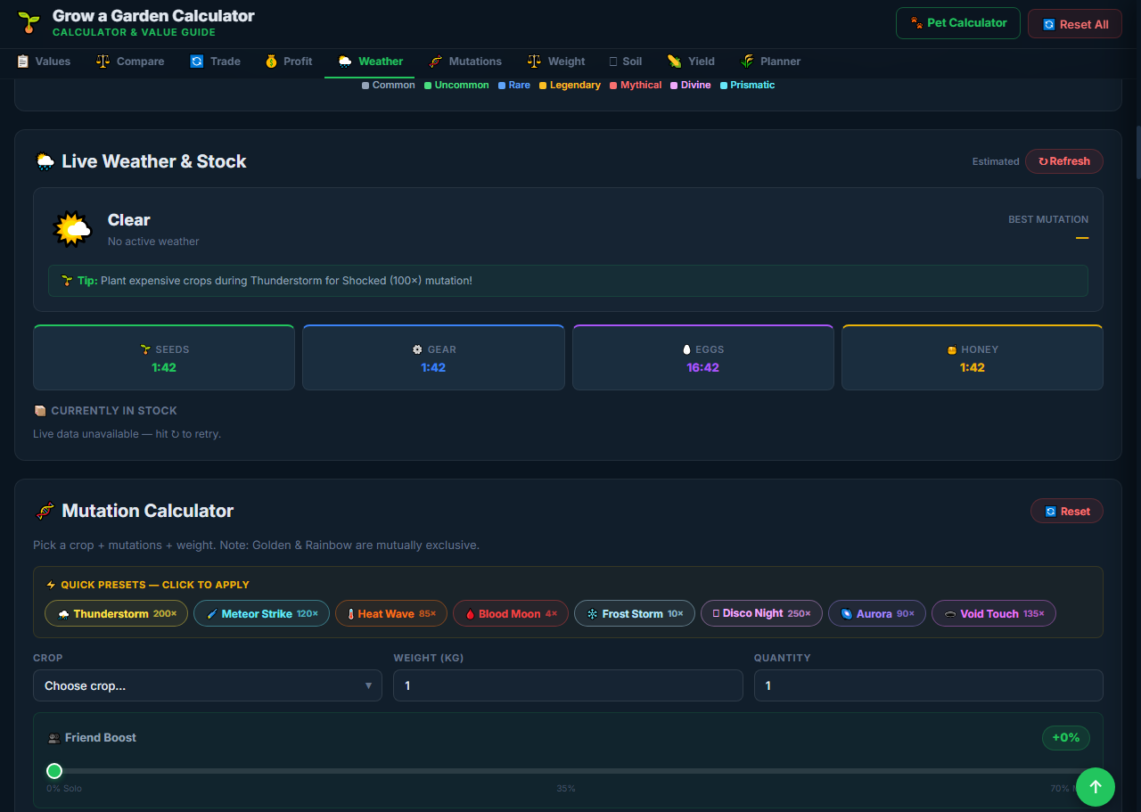Click the Quantity input field
The width and height of the screenshot is (1141, 812).
928,685
